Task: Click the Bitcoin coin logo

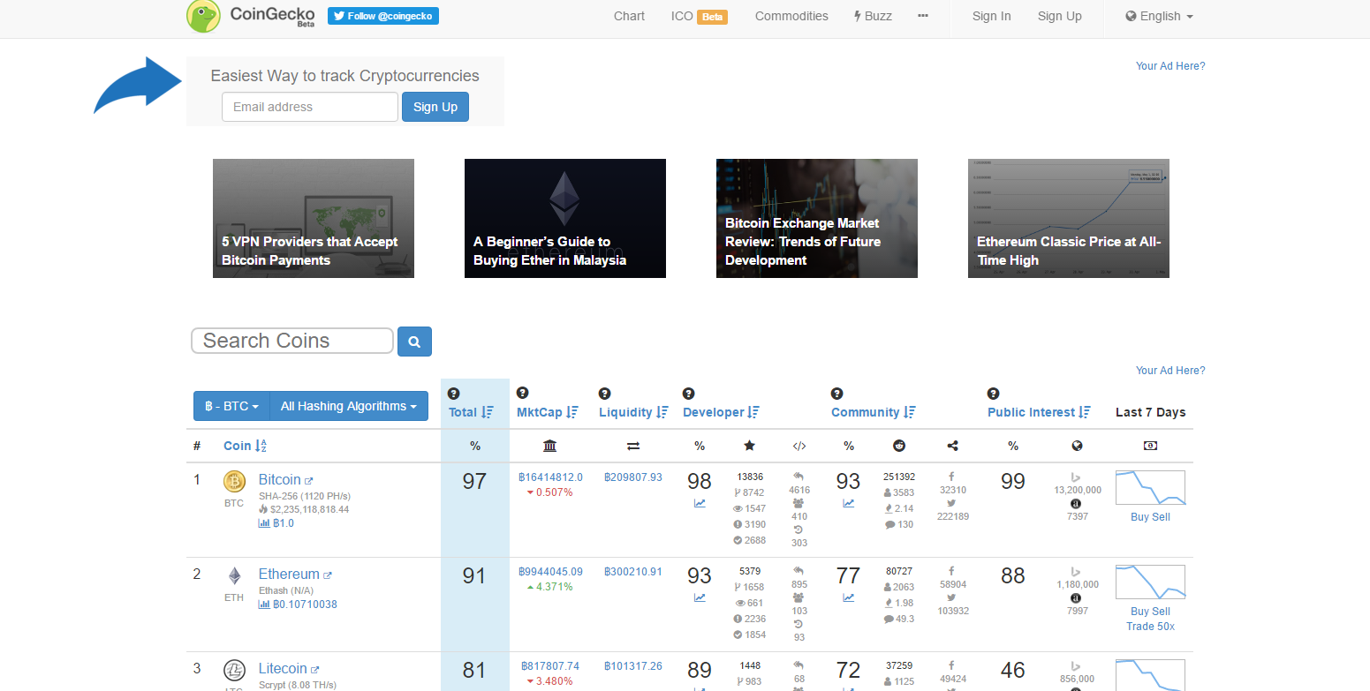Action: [234, 481]
